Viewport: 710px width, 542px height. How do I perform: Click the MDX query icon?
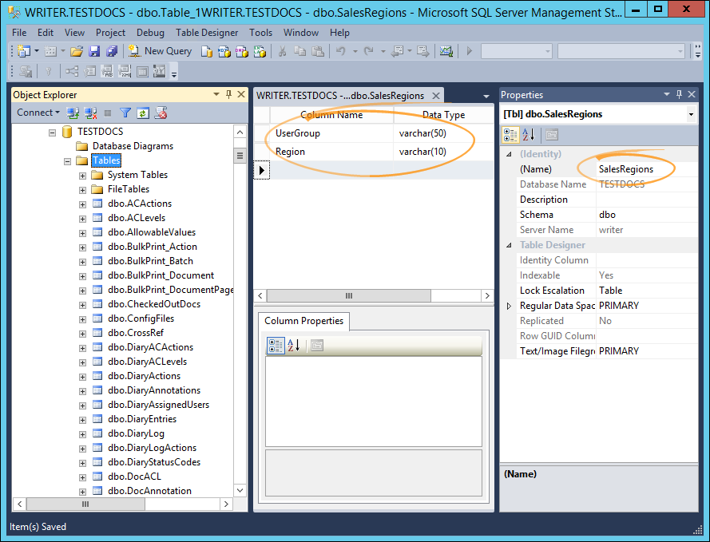224,52
